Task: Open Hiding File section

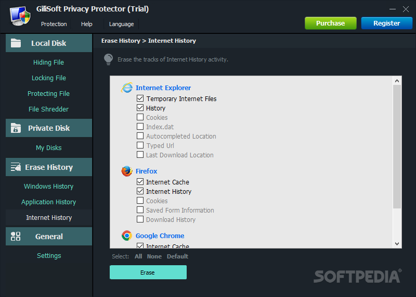Action: tap(48, 62)
